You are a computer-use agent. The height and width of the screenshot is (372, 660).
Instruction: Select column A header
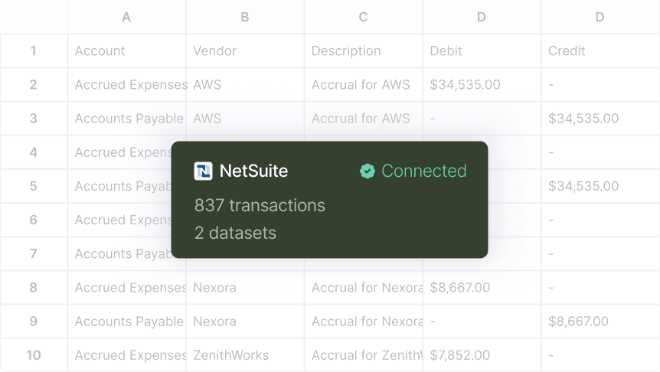click(x=126, y=17)
